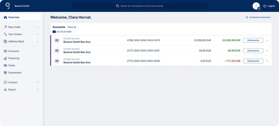Click the Overview home icon
The image size is (279, 126).
pos(5,17)
